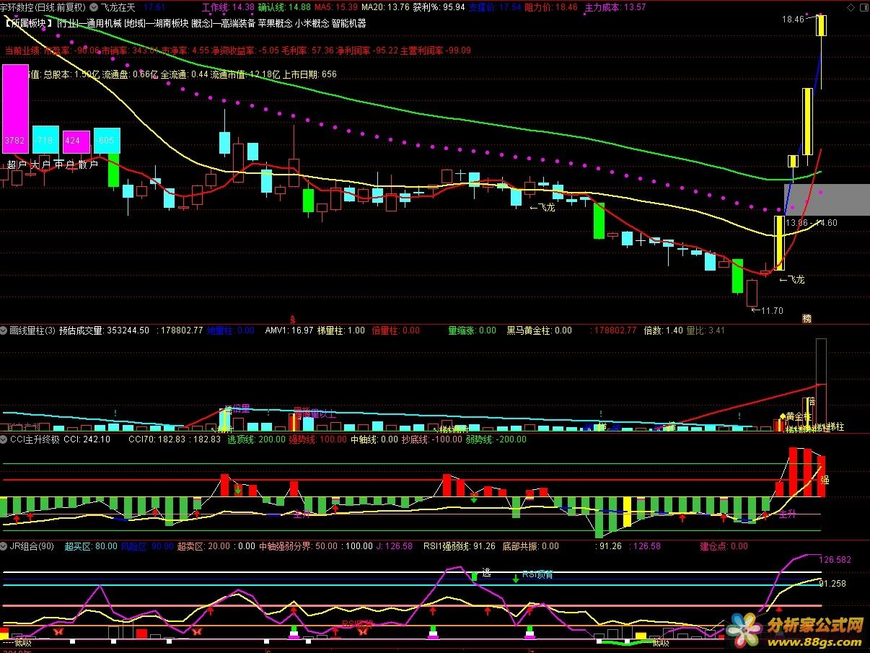This screenshot has height=653, width=870.
Task: Toggle the box icon beside 画线量柱(3)
Action: point(4,330)
